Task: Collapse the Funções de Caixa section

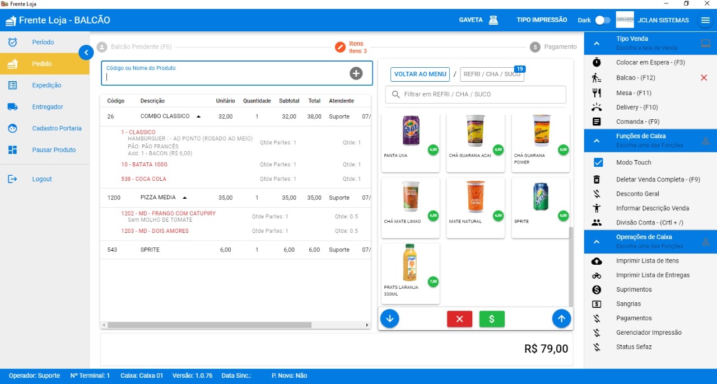Action: [x=597, y=140]
